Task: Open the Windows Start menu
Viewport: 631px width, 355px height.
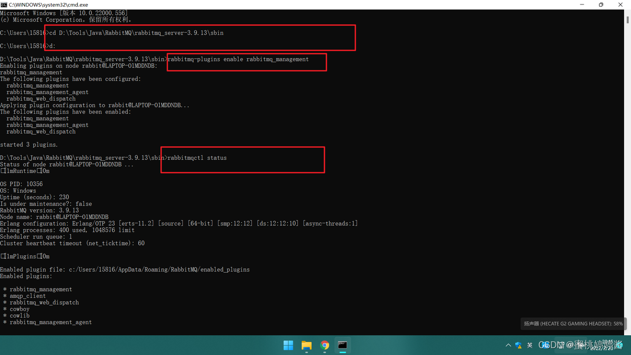Action: [288, 345]
